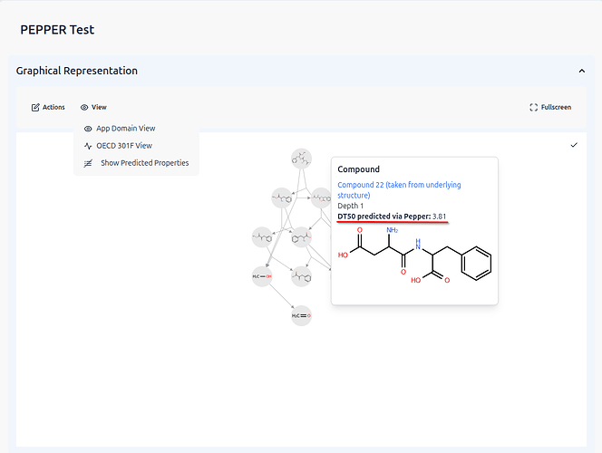Open the Actions menu

pos(48,107)
